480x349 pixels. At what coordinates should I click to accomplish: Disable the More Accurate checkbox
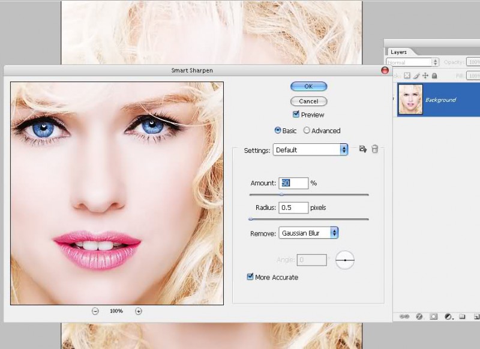point(250,277)
